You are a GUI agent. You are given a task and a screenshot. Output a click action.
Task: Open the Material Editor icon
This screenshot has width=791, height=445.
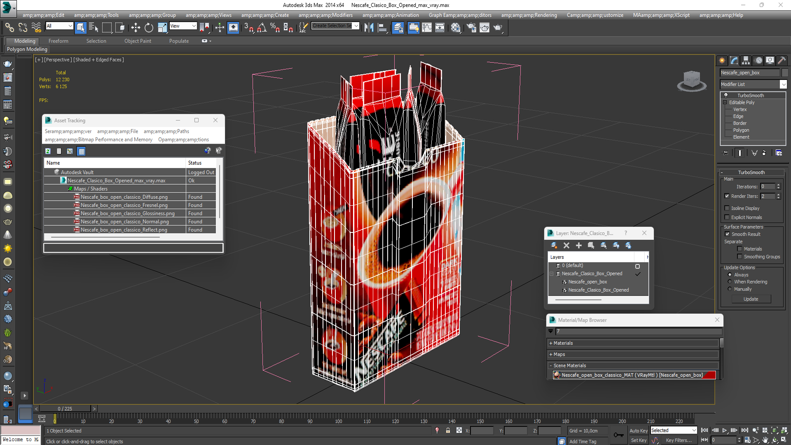(x=455, y=28)
